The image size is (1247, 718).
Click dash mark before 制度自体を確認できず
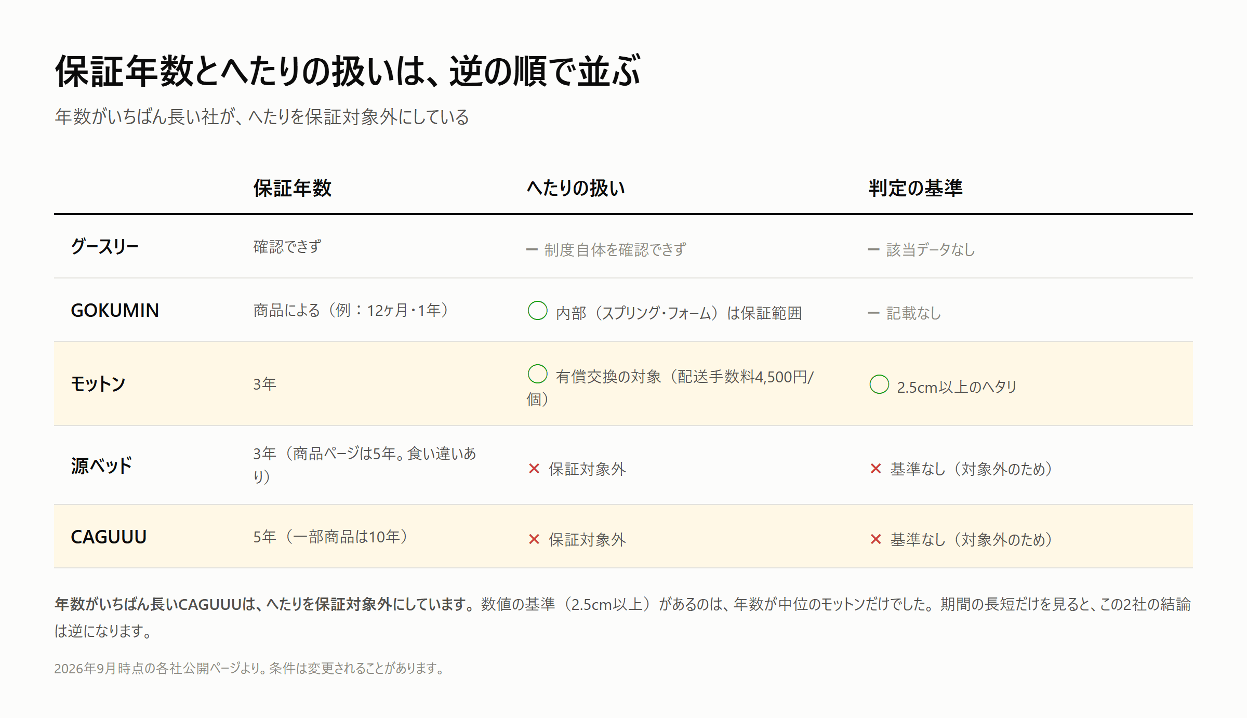click(x=532, y=250)
